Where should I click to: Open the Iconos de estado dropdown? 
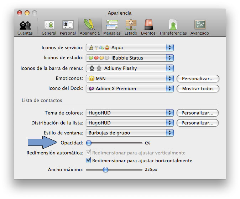(x=130, y=58)
